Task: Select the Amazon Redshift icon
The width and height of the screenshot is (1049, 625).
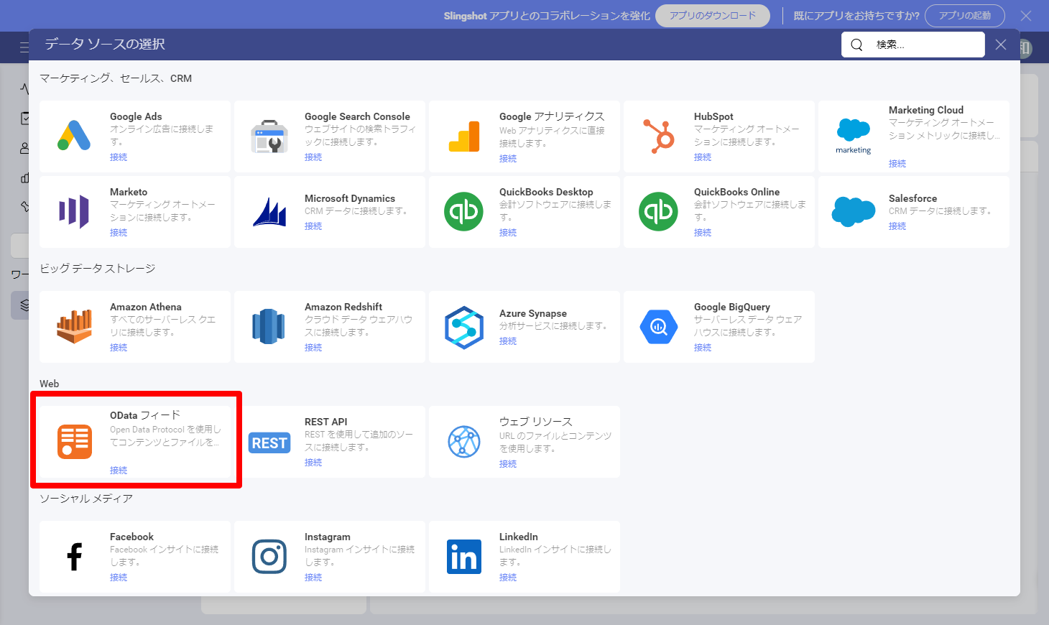Action: pyautogui.click(x=269, y=326)
